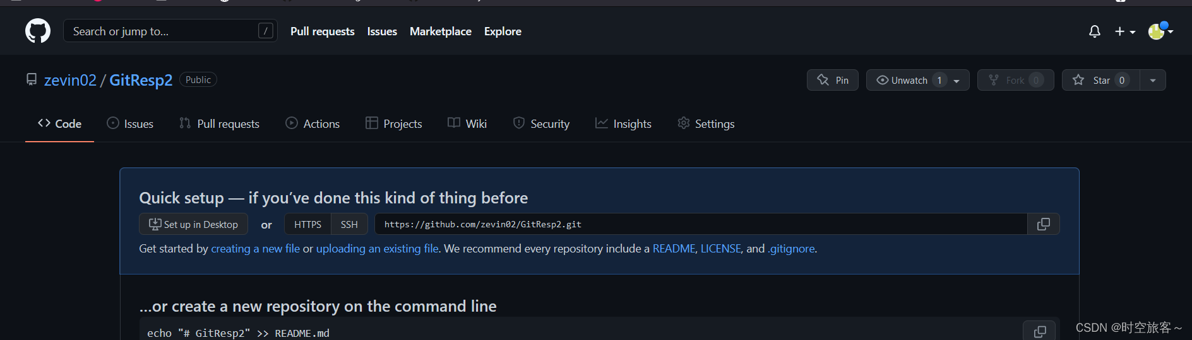Expand the Unwatch notification options dropdown
The width and height of the screenshot is (1192, 340).
957,81
